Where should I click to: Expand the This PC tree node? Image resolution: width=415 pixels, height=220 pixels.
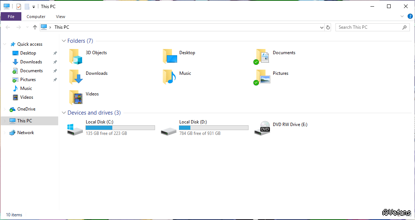5,121
